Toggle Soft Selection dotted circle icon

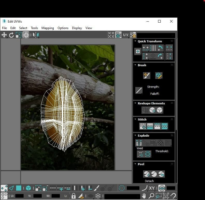[x=122, y=188]
